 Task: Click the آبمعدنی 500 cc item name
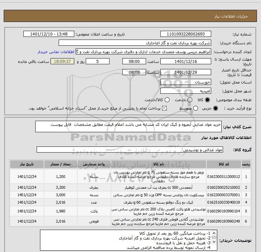pyautogui.click(x=159, y=187)
